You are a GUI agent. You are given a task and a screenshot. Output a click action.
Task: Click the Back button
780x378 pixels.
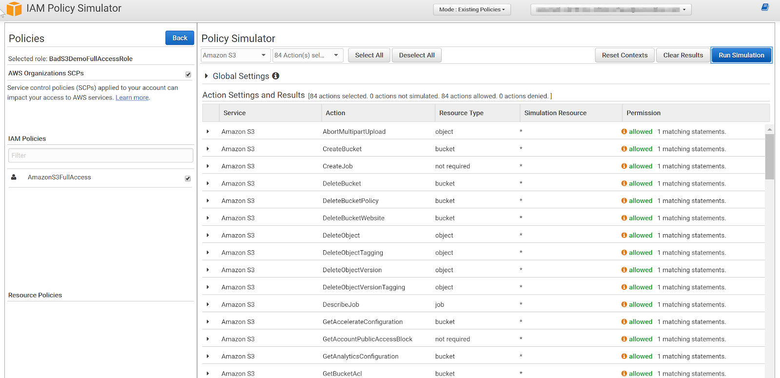click(180, 38)
